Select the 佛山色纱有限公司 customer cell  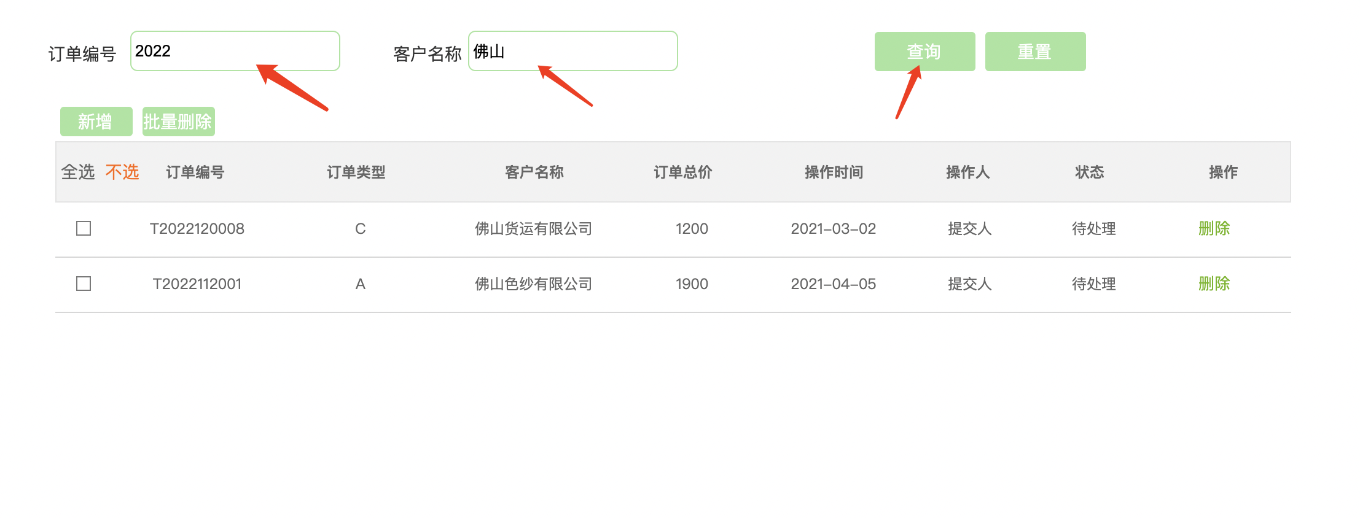[x=534, y=284]
